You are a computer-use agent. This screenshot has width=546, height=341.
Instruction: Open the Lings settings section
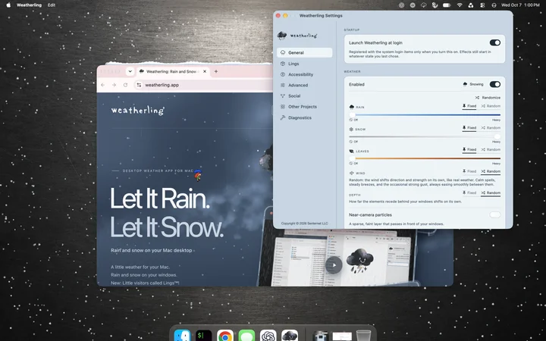(x=304, y=64)
